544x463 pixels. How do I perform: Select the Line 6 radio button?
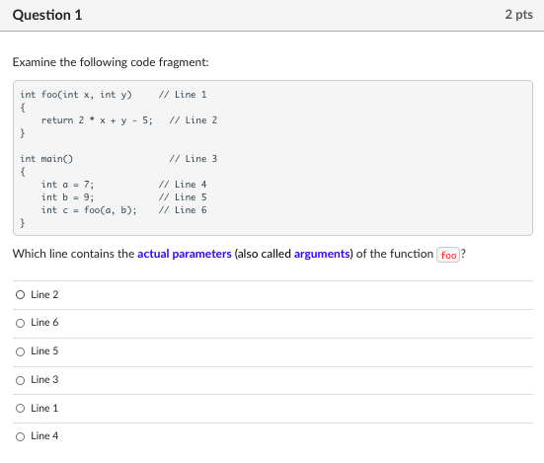click(x=20, y=323)
